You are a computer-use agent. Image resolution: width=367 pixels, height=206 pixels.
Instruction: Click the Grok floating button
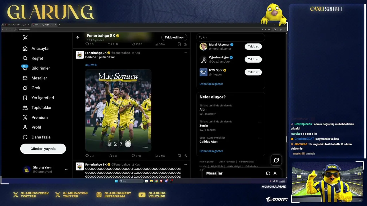(x=276, y=160)
